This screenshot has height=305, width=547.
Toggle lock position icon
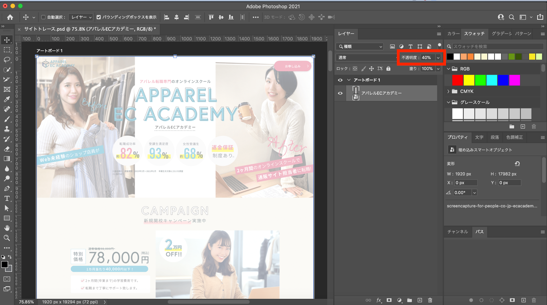point(372,68)
